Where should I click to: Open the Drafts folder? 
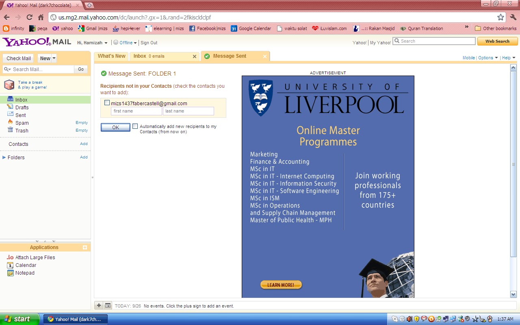point(22,107)
